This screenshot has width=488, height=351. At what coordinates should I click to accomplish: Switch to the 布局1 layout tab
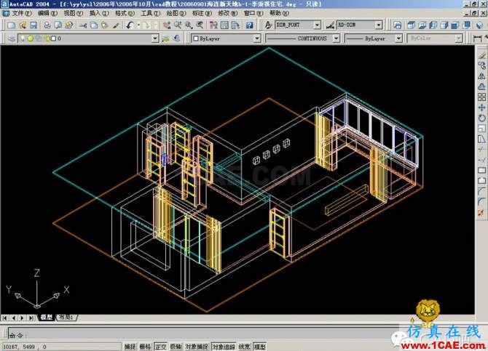[x=66, y=318]
